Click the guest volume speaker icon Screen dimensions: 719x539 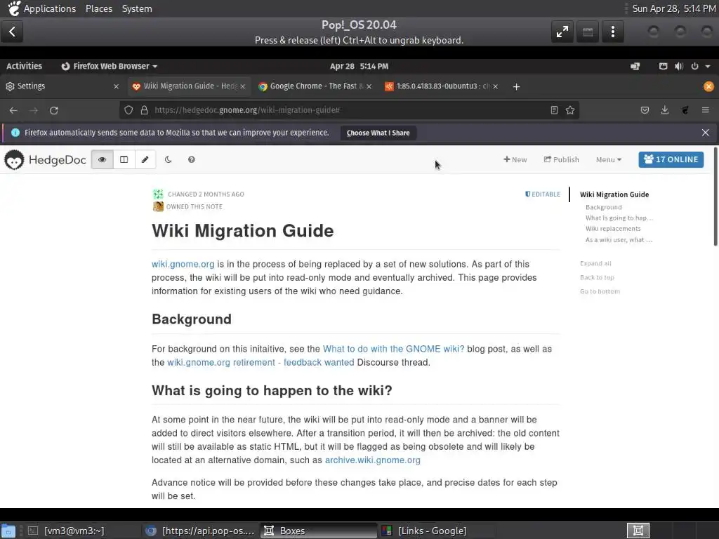tap(679, 67)
